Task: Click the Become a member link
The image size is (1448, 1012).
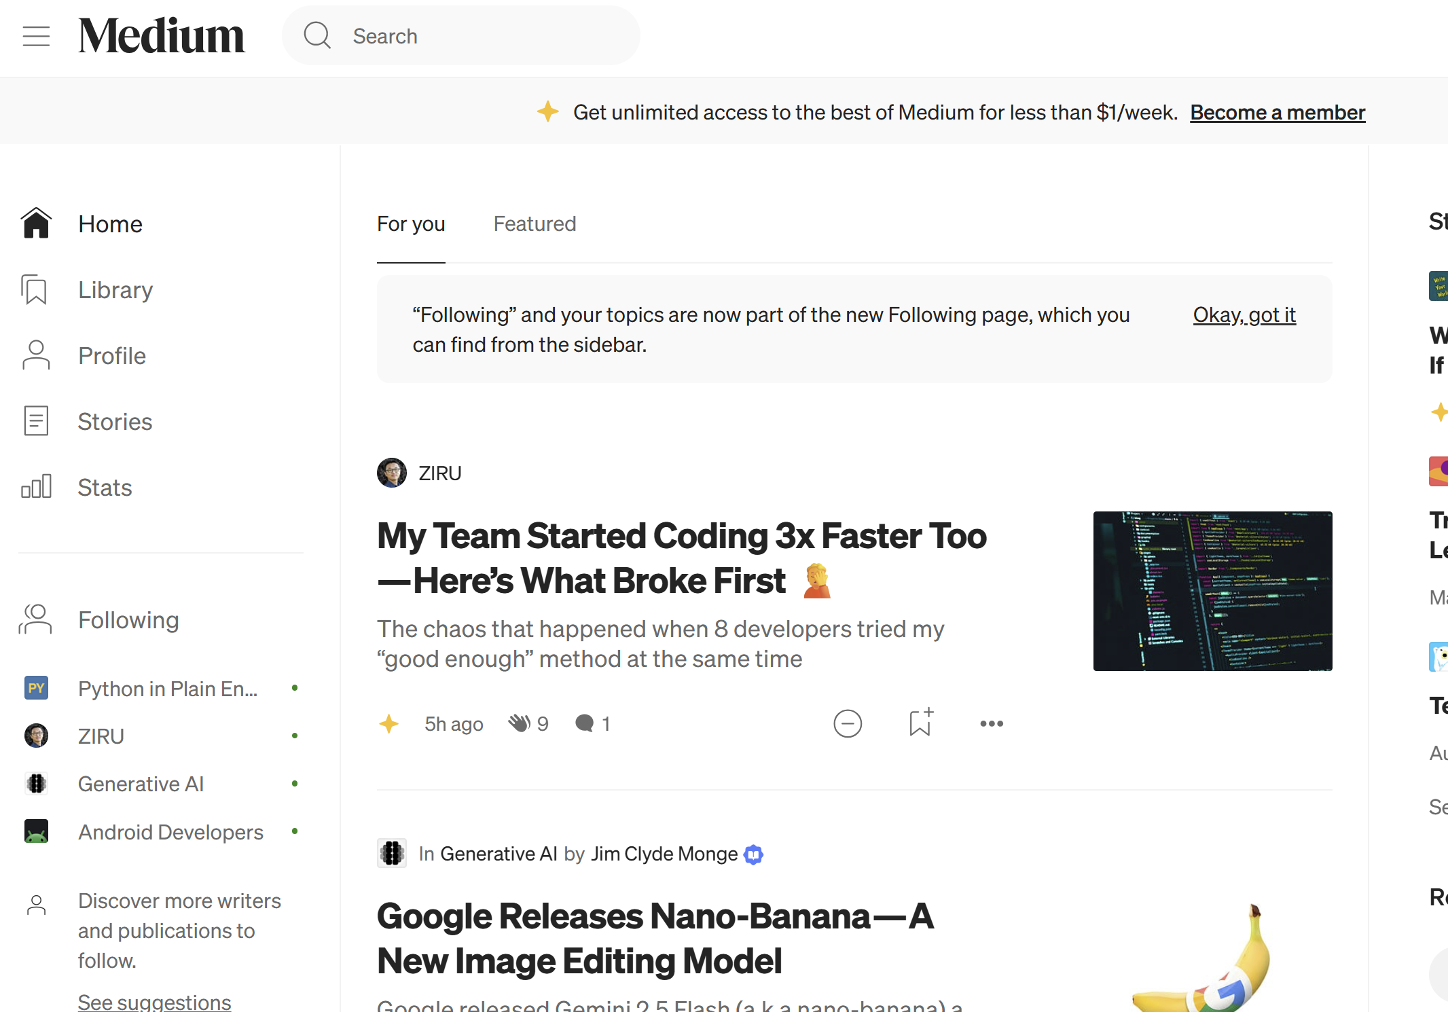Action: [1277, 112]
